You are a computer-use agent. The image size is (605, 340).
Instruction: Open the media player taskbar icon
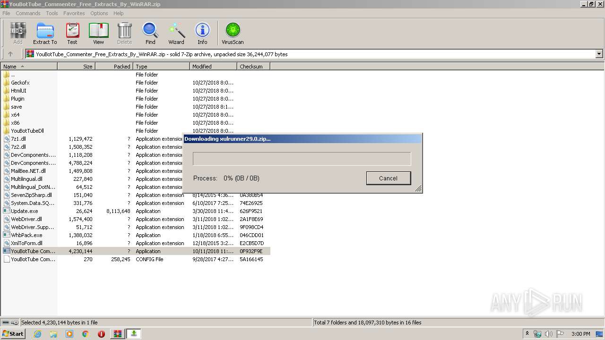(x=69, y=334)
